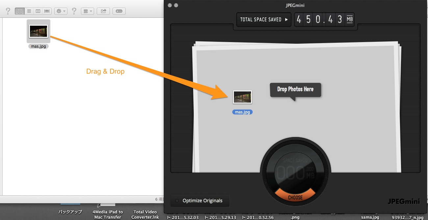
Task: Click the mas.jpg filename label in Finder
Action: [38, 46]
